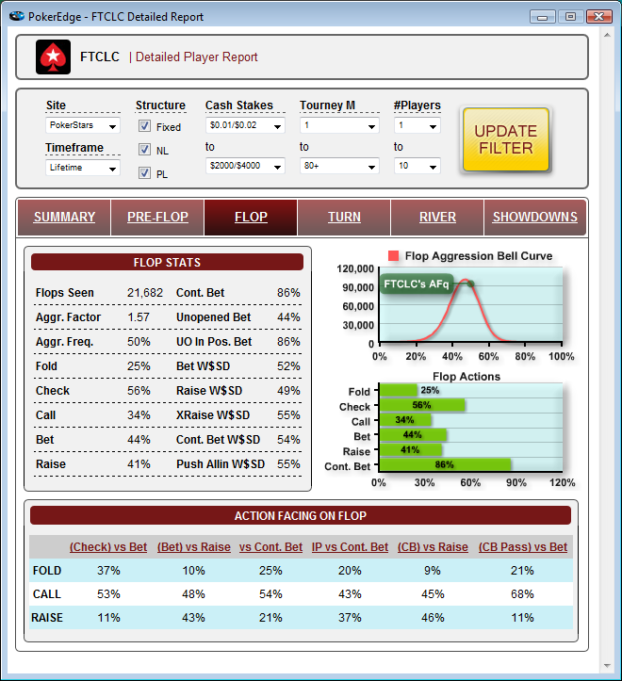Open the Site dropdown showing PokerStars

pos(83,125)
